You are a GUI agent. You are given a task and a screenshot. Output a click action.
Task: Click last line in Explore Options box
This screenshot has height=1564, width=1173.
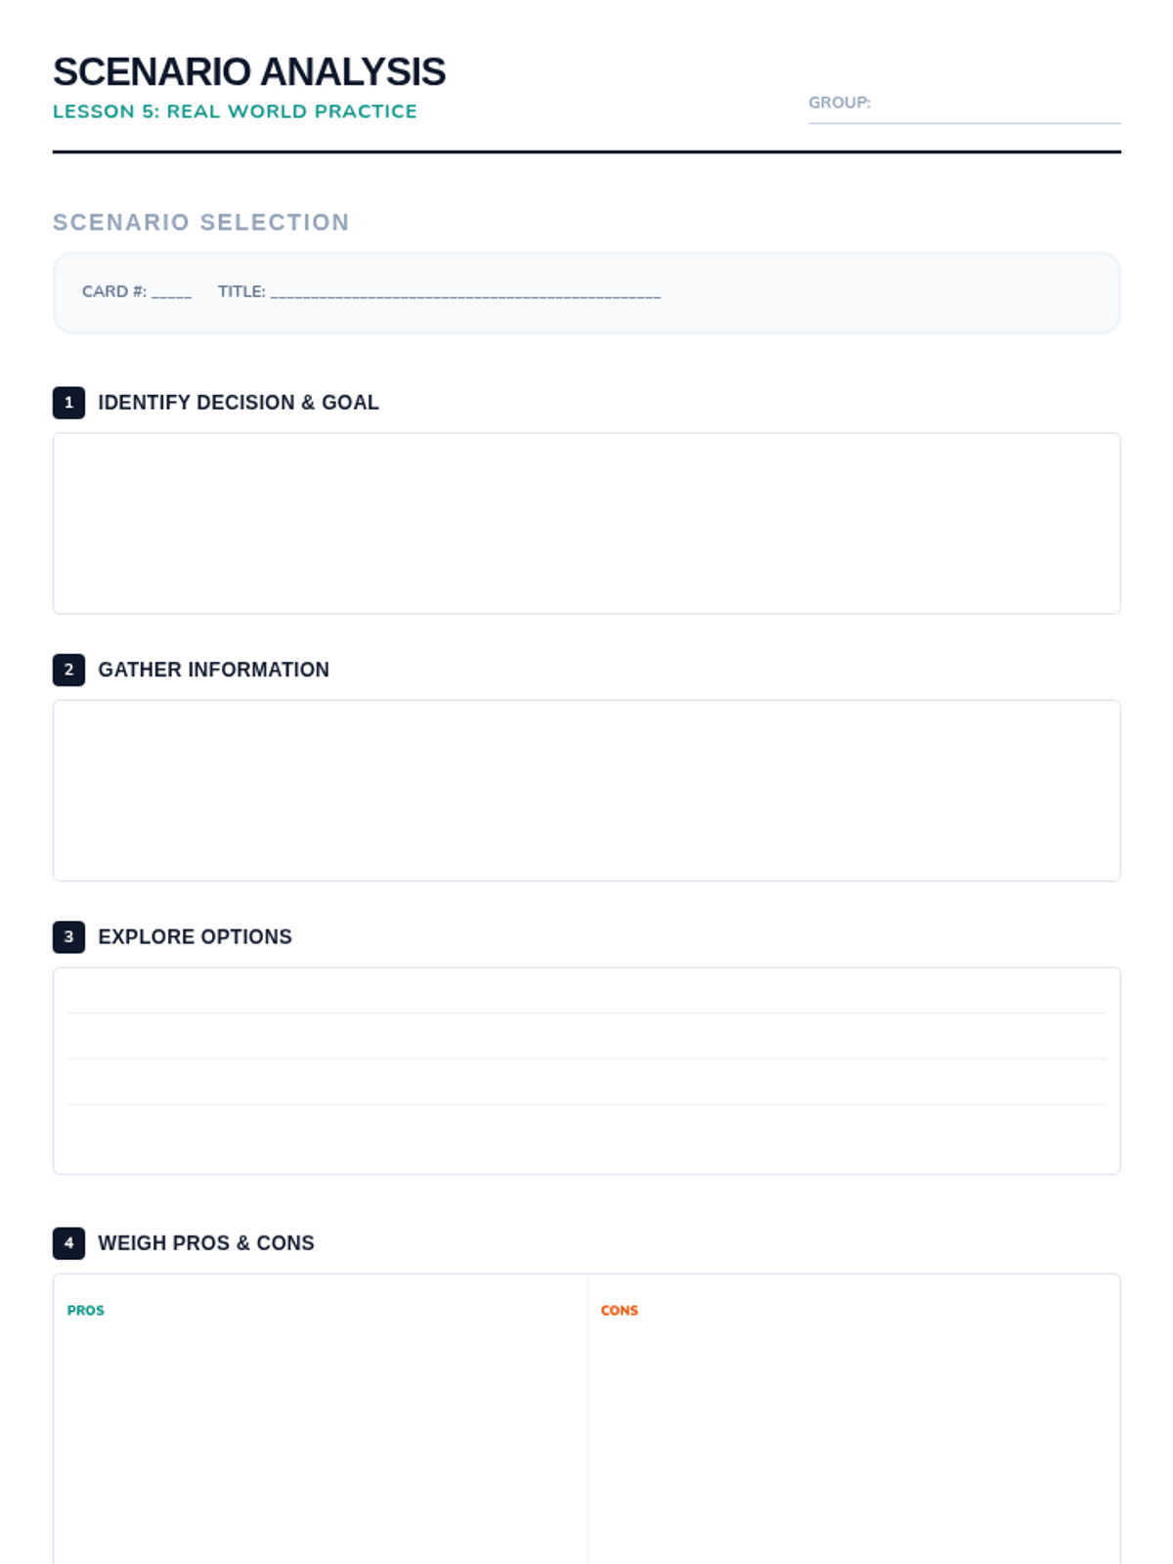point(586,1128)
